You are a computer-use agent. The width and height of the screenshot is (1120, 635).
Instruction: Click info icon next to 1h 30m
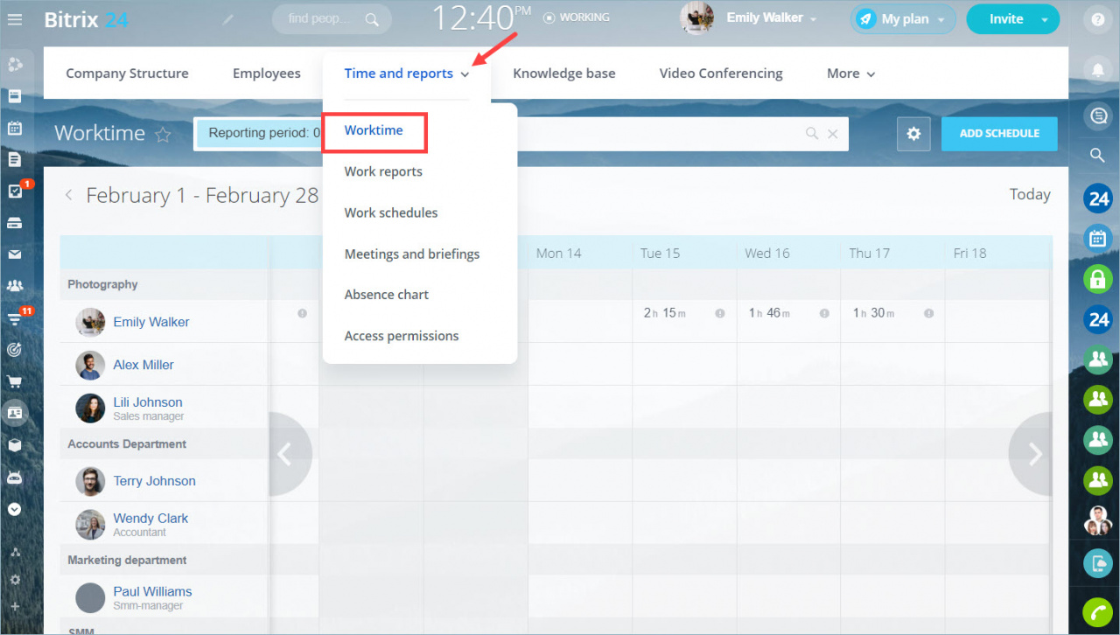click(928, 313)
